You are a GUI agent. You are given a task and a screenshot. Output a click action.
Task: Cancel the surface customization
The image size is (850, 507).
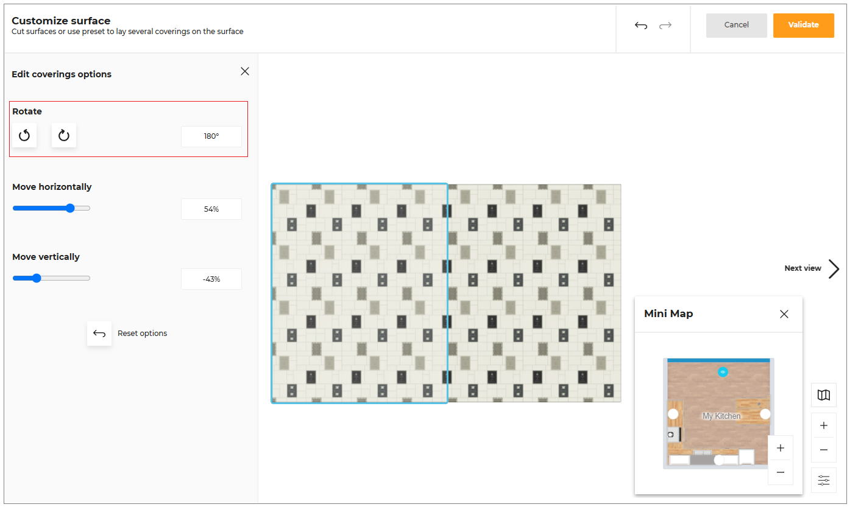[x=736, y=25]
